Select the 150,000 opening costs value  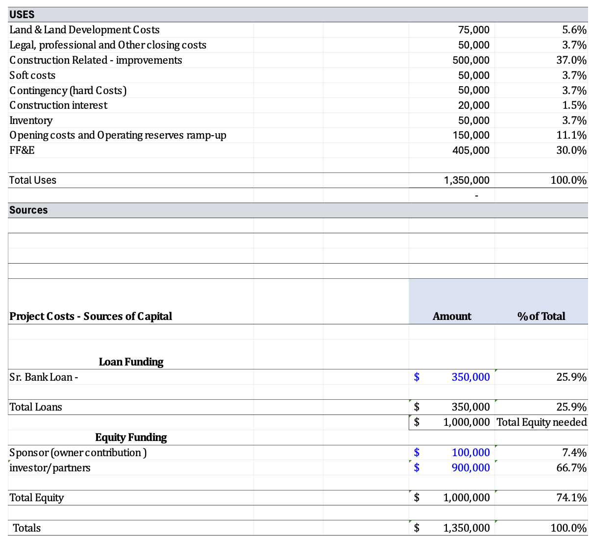click(x=471, y=135)
